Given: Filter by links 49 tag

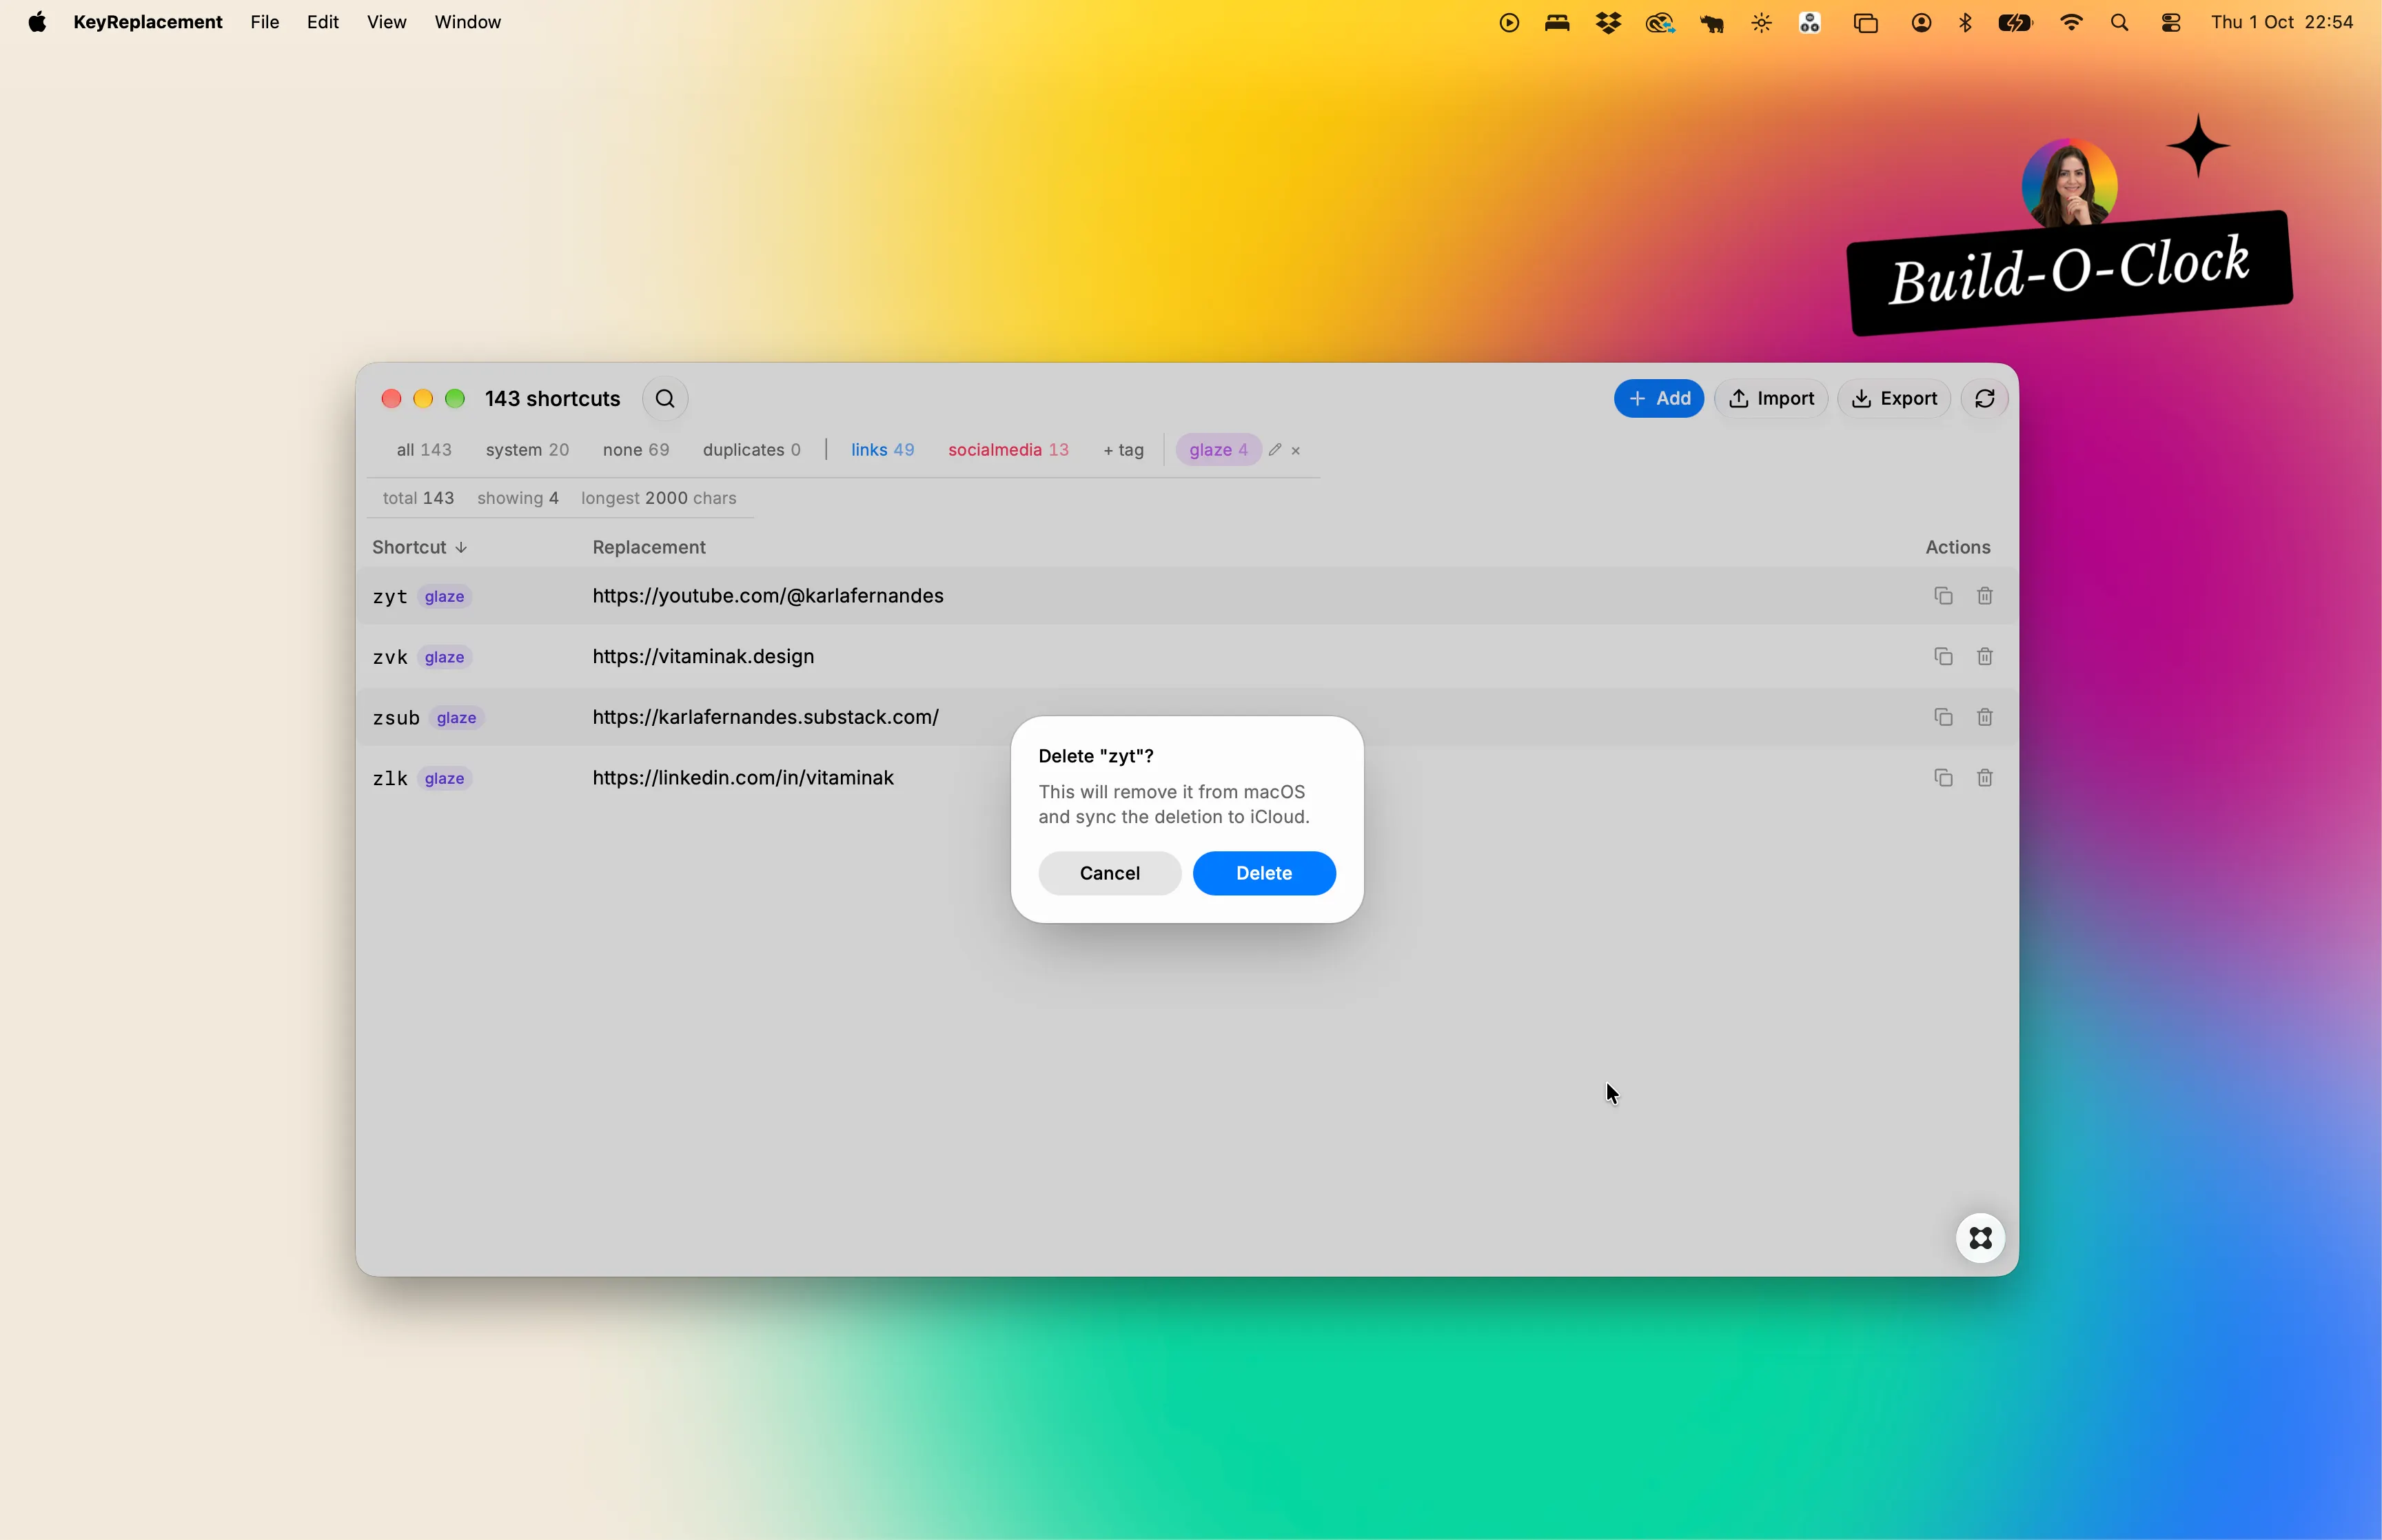Looking at the screenshot, I should [882, 450].
